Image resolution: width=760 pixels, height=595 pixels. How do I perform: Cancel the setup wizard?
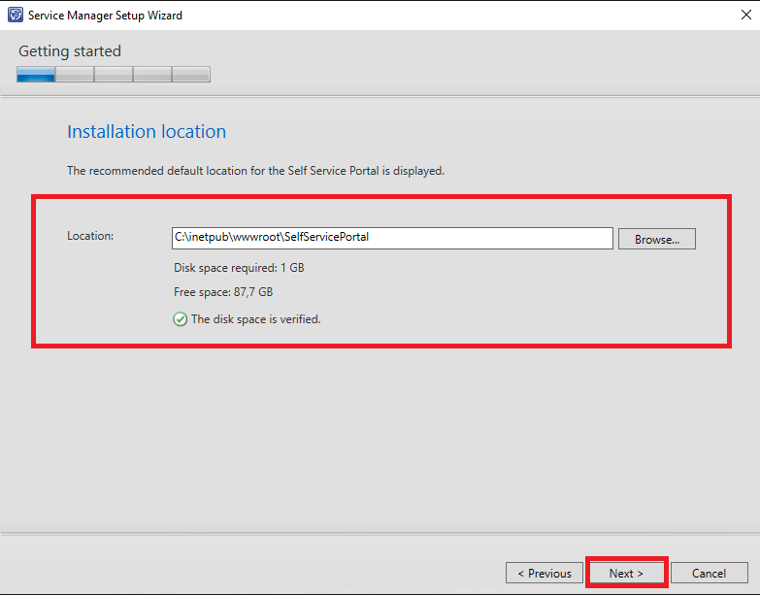(x=710, y=574)
